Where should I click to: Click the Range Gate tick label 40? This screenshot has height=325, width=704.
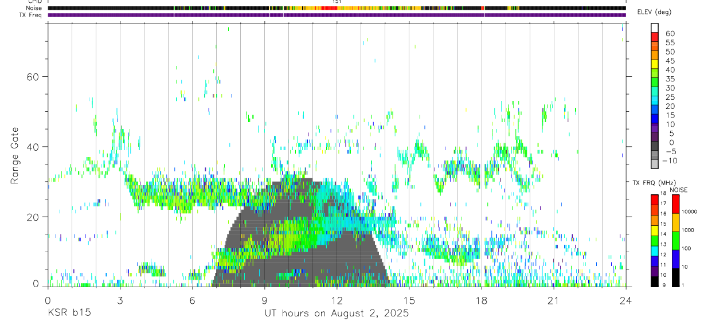point(33,147)
